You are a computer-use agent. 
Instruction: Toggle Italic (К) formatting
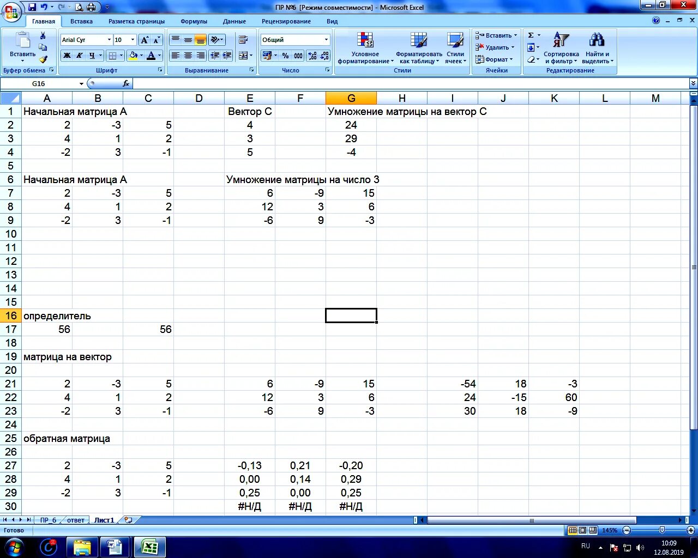click(x=79, y=56)
